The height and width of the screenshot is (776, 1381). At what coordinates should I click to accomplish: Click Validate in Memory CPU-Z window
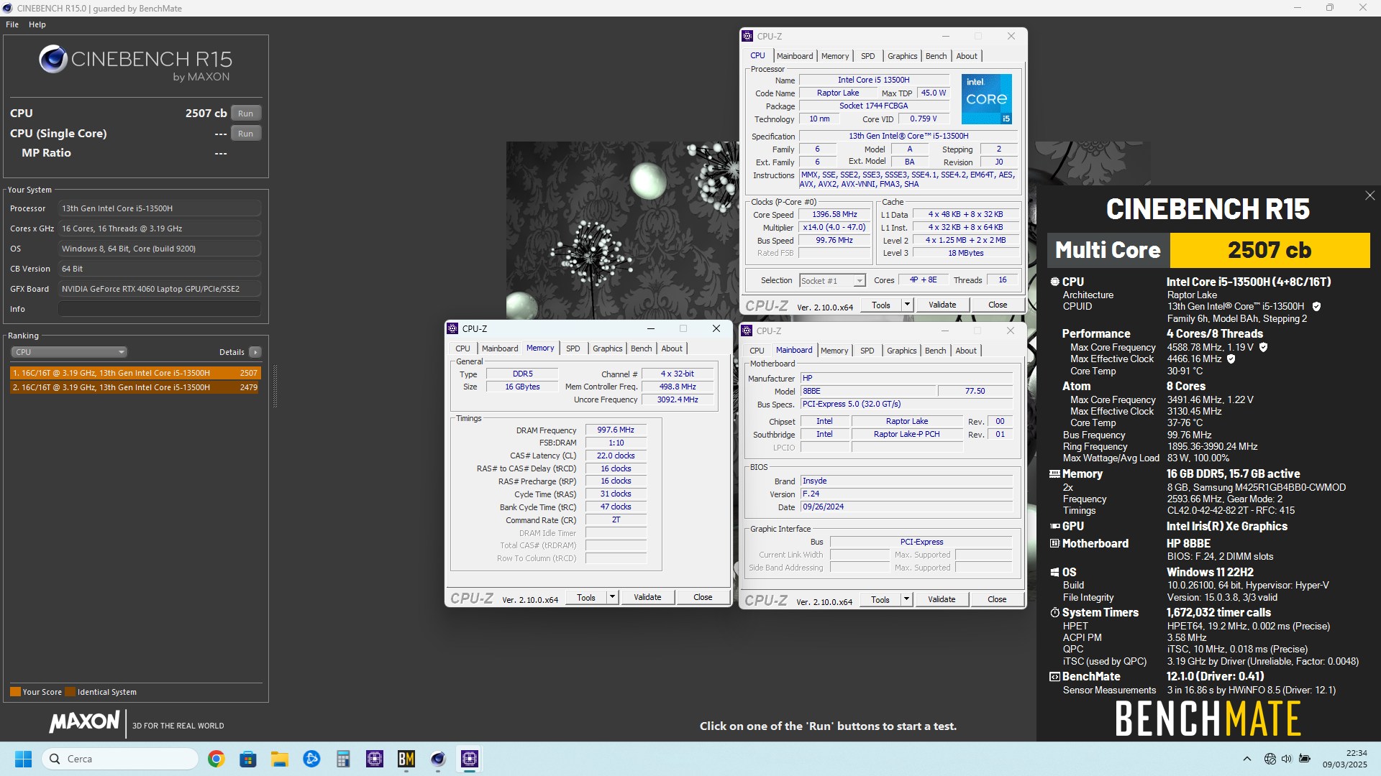pyautogui.click(x=647, y=597)
